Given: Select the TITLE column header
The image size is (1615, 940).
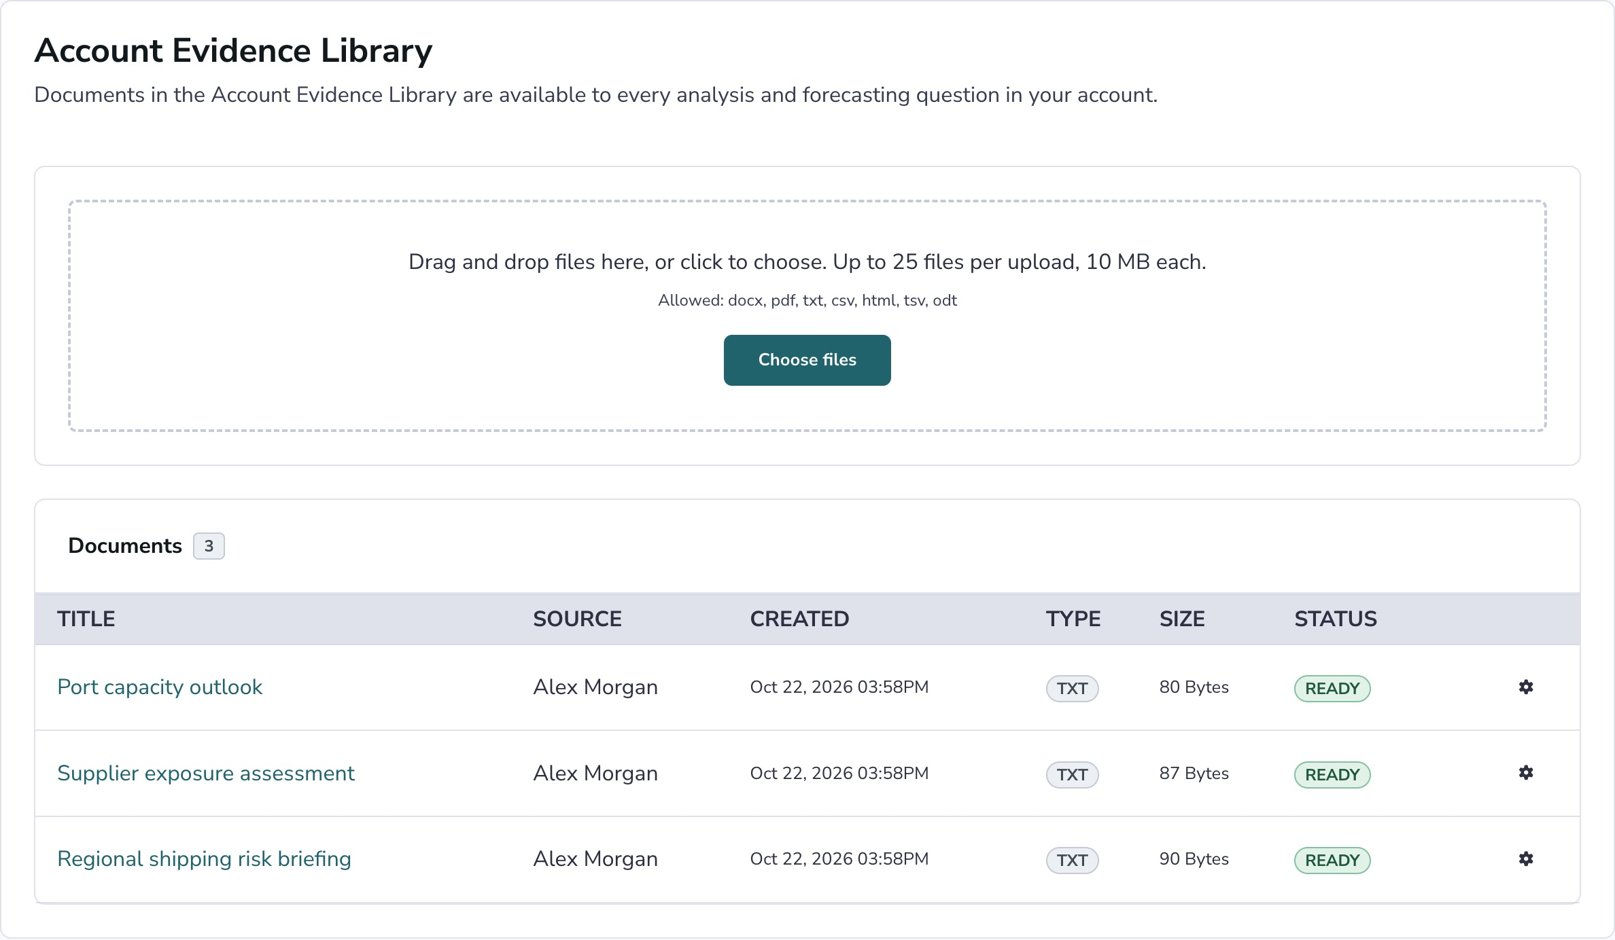Looking at the screenshot, I should (x=86, y=619).
